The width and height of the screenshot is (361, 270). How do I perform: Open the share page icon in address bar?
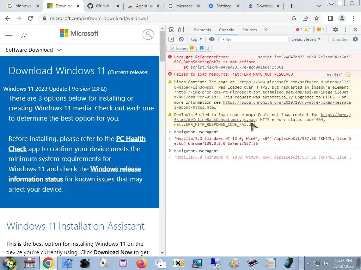coord(305,18)
